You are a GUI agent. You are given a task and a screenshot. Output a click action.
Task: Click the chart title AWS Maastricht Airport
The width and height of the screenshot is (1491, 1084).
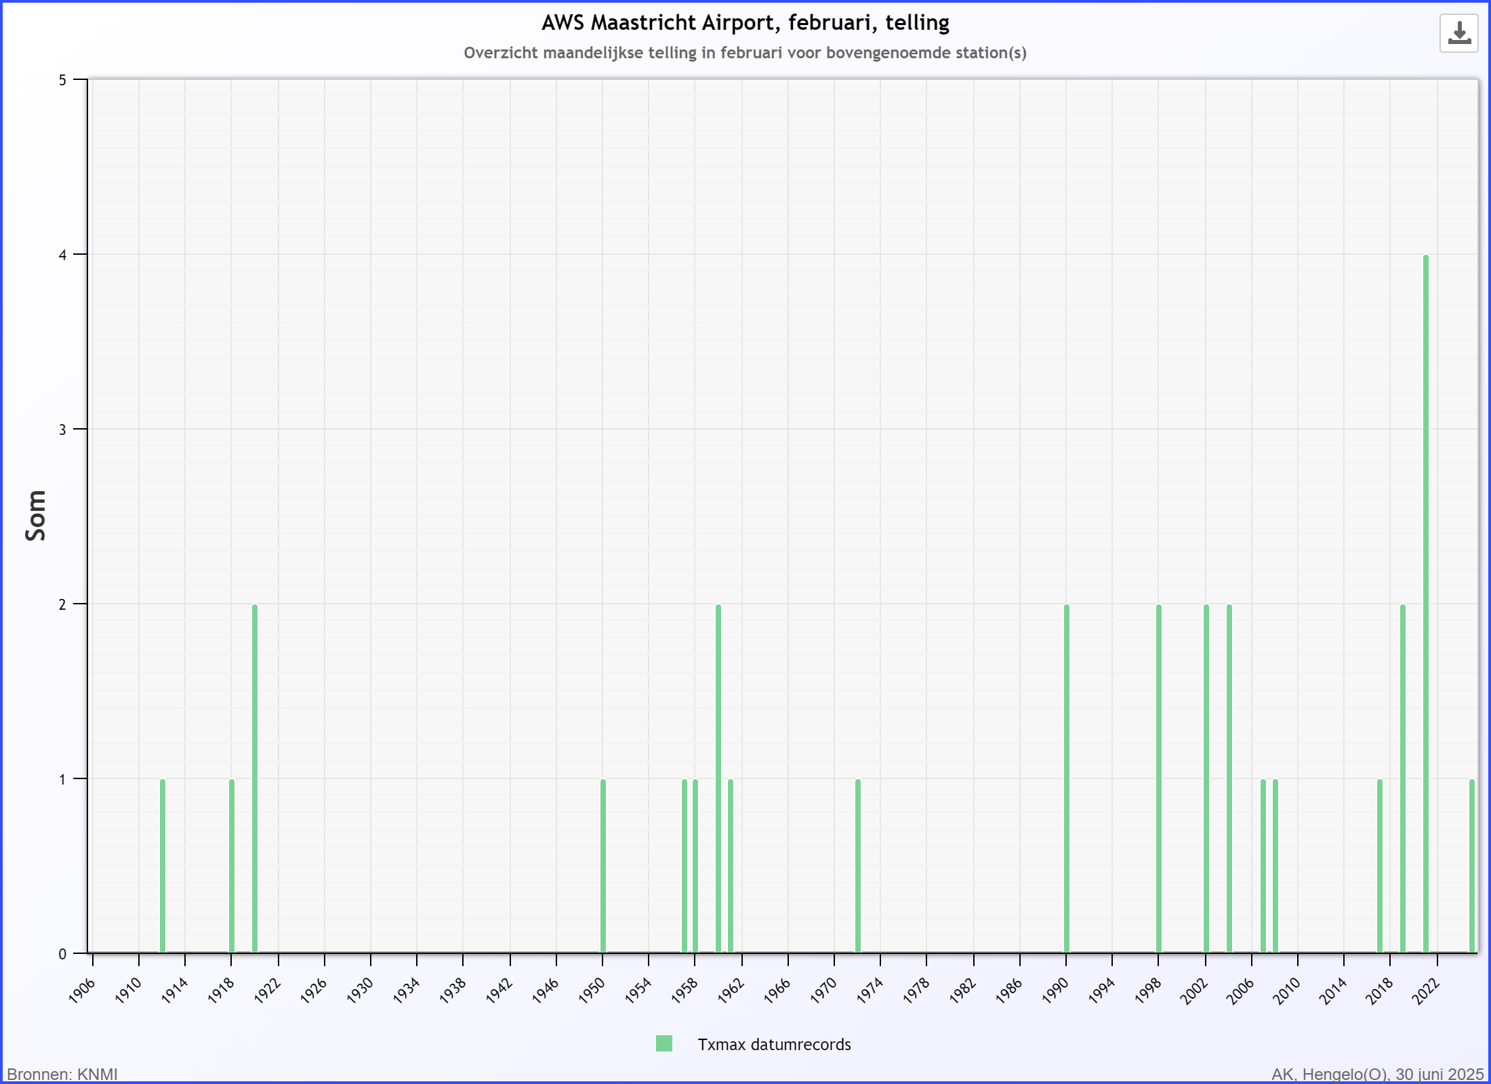tap(745, 23)
